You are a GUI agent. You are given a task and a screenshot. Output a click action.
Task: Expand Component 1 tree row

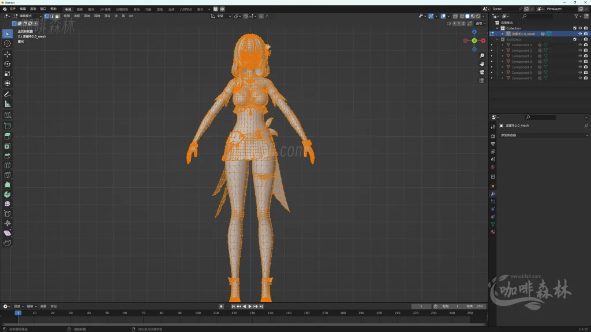point(503,51)
